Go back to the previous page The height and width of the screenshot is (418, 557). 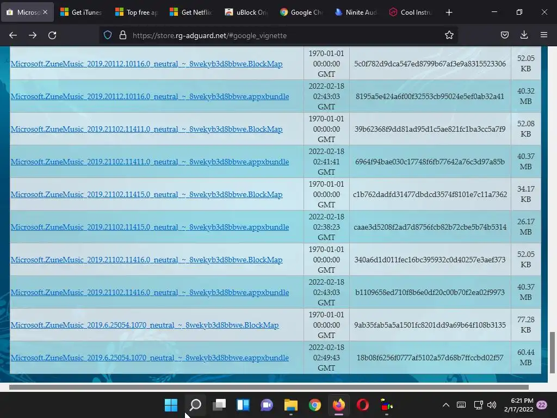(x=13, y=35)
